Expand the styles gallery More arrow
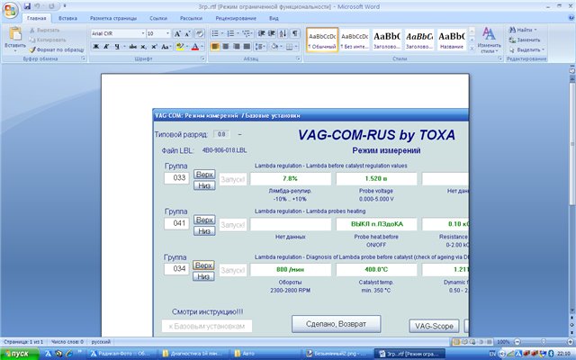Viewport: 576px width, 360px height. 472,48
